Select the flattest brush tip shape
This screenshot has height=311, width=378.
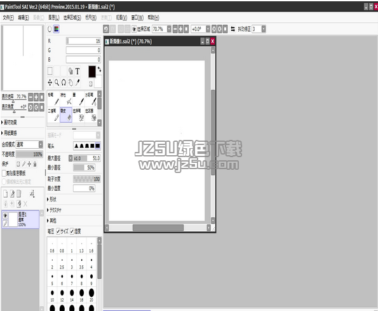[x=97, y=146]
